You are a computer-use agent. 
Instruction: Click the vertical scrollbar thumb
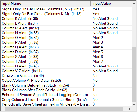click(134, 74)
